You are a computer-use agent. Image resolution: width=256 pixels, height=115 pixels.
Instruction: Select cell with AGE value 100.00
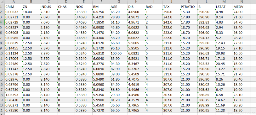pyautogui.click(x=119, y=54)
